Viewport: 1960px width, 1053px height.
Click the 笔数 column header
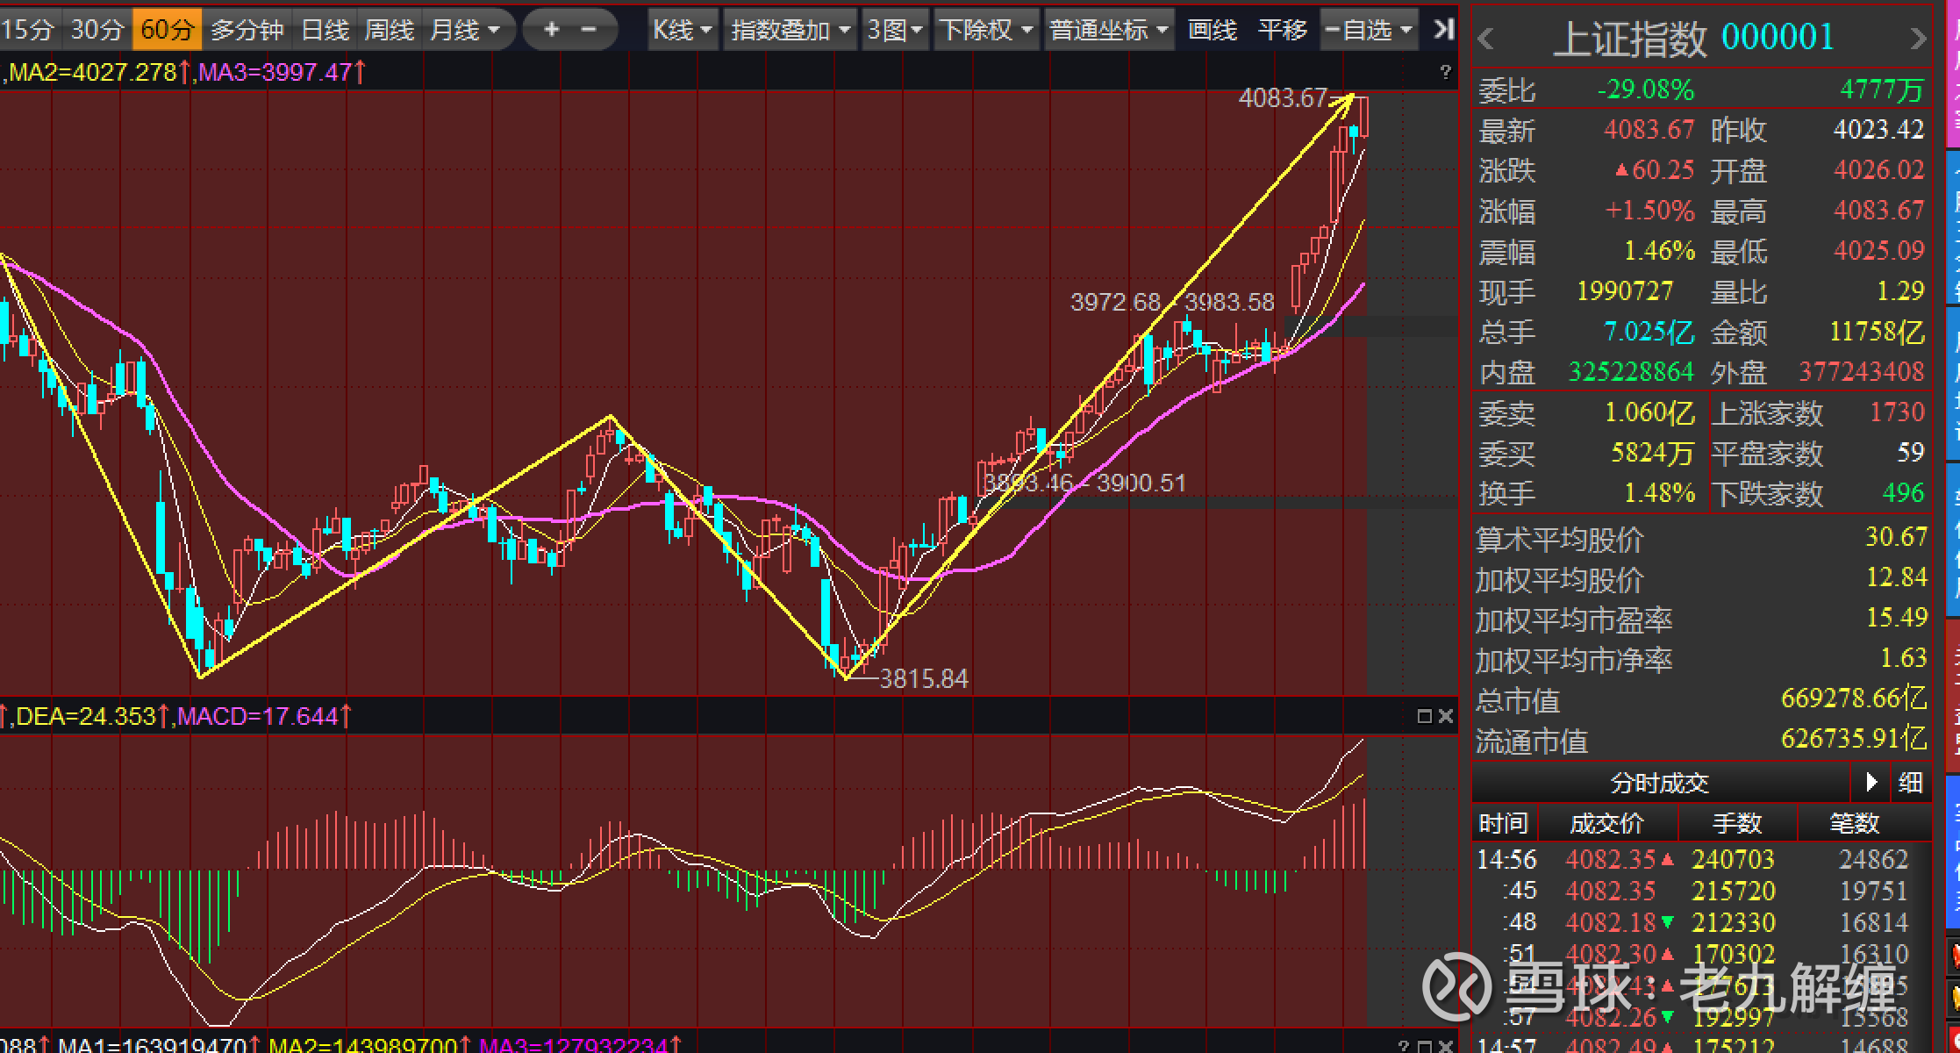point(1854,823)
